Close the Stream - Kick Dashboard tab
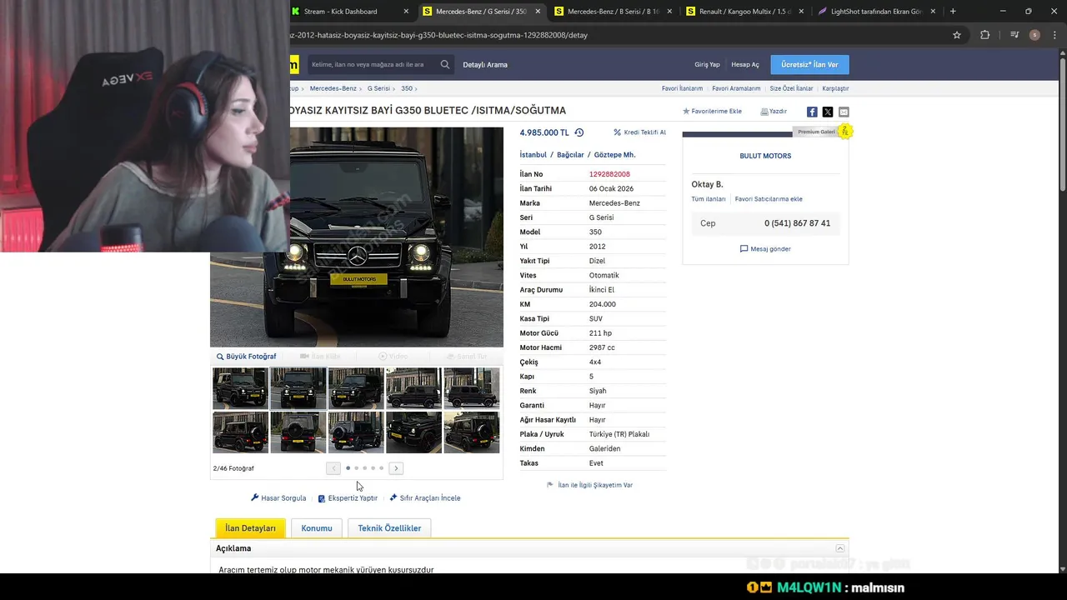This screenshot has width=1067, height=600. click(x=406, y=12)
